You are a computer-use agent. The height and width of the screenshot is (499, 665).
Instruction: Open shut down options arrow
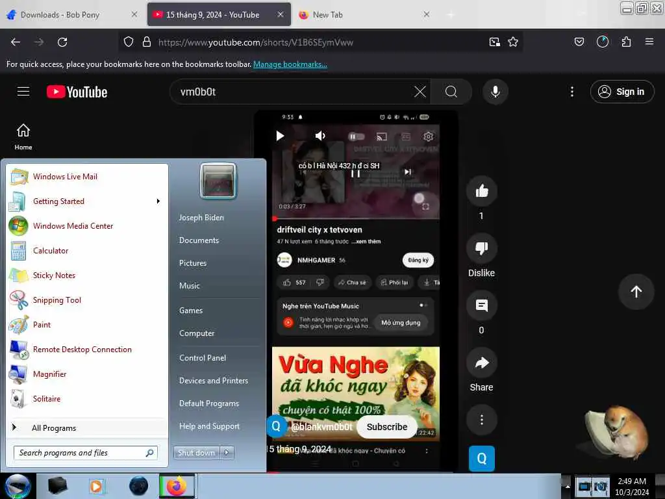pyautogui.click(x=227, y=453)
